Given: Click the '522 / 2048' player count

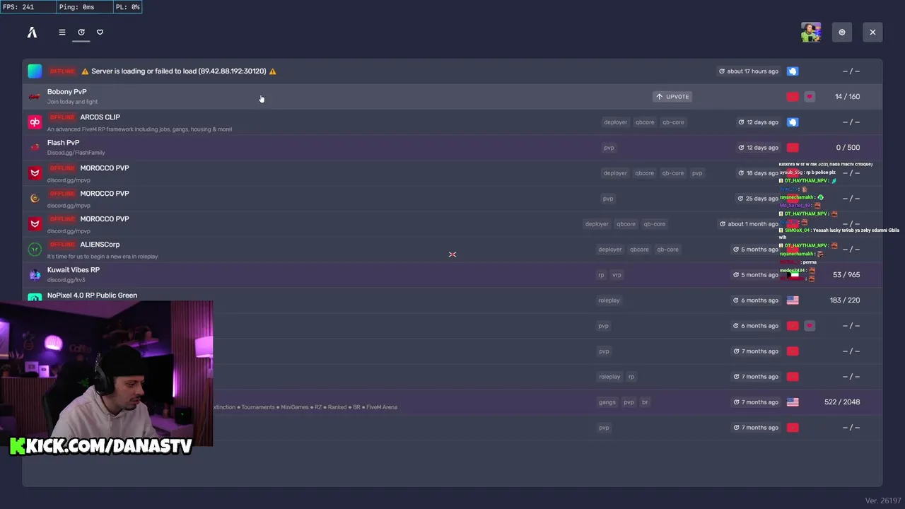Looking at the screenshot, I should tap(842, 402).
